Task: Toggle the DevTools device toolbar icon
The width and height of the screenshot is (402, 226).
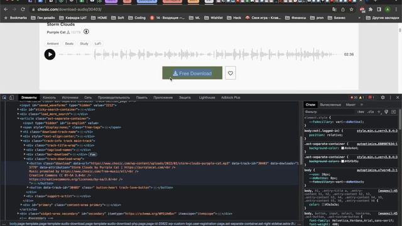Action: 11,97
